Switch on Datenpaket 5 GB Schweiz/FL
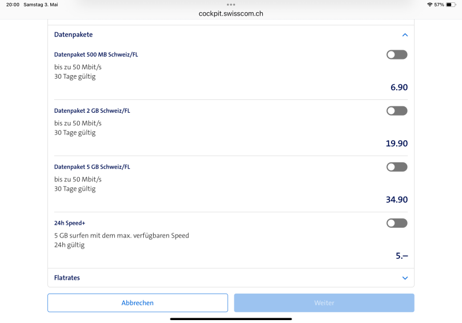 [397, 167]
